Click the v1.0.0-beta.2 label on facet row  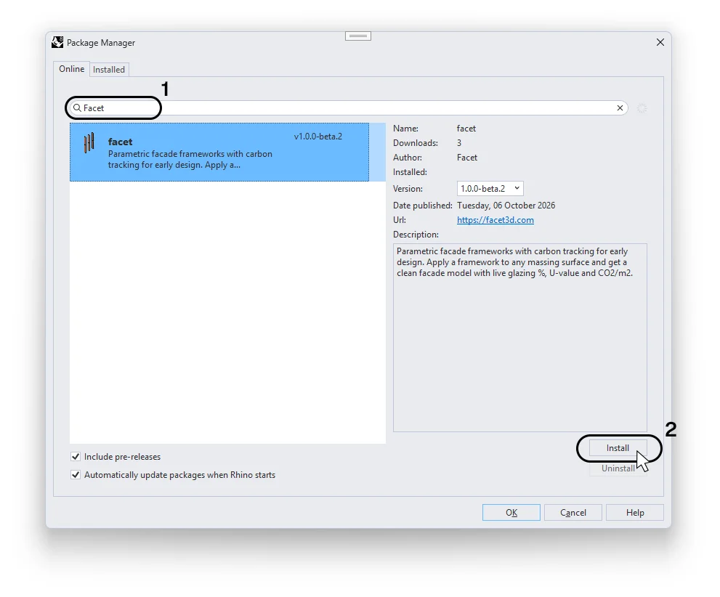(x=317, y=137)
